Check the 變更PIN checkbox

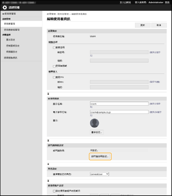[x=54, y=77]
